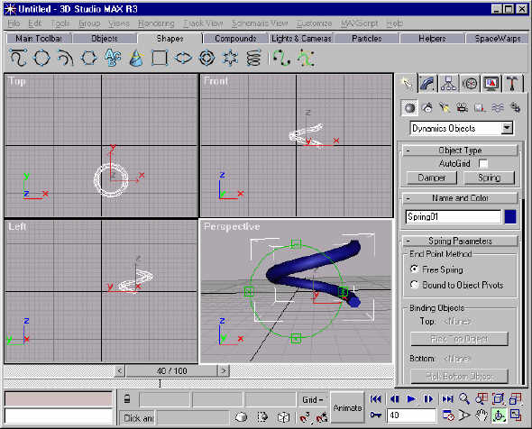Select the Line spline tool
The width and height of the screenshot is (532, 429).
tap(18, 58)
